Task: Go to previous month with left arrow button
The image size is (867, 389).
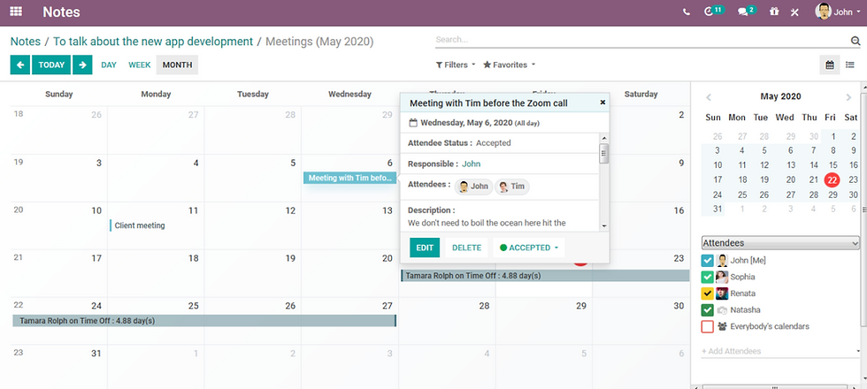Action: pyautogui.click(x=19, y=65)
